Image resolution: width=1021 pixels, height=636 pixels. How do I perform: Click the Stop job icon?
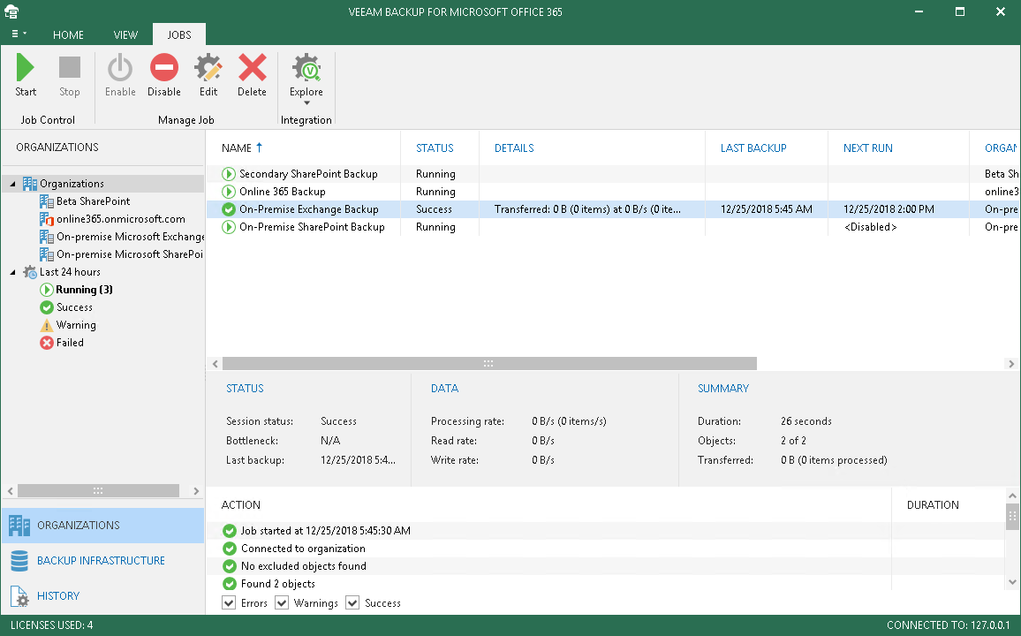coord(70,68)
